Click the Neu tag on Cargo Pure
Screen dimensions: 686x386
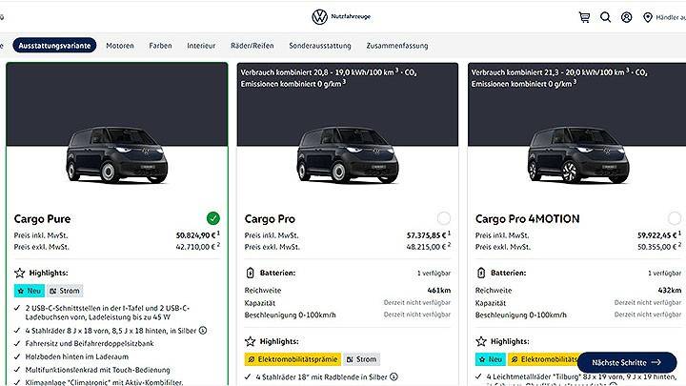(x=28, y=290)
